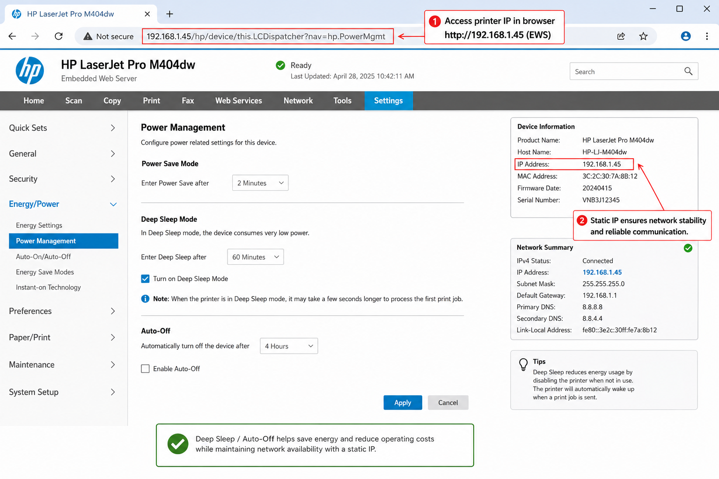Expand the General sidebar section
The height and width of the screenshot is (479, 719).
(62, 153)
